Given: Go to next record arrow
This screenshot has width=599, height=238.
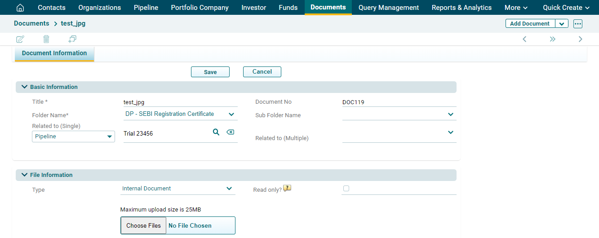Looking at the screenshot, I should point(580,39).
